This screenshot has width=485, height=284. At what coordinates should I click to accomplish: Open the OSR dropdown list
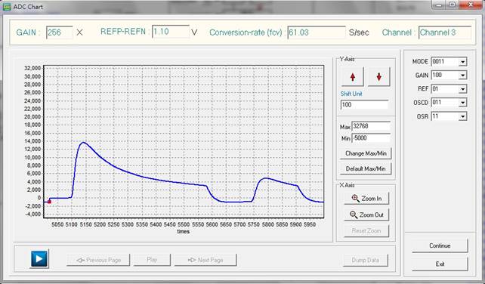point(462,116)
